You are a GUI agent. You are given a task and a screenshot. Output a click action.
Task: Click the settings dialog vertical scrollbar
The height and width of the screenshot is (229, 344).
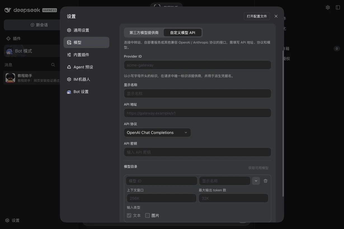click(283, 123)
